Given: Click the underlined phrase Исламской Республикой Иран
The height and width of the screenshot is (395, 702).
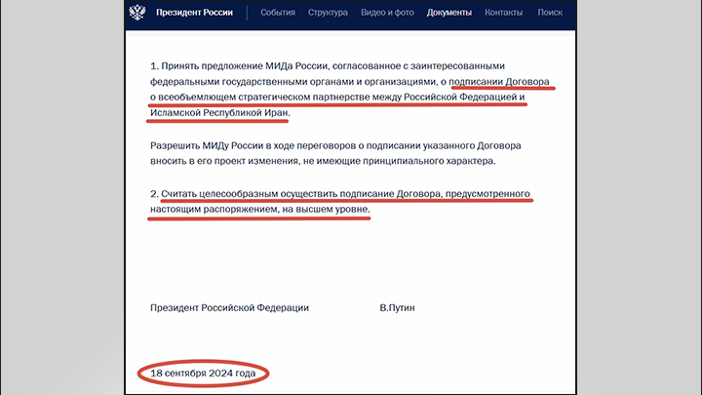Looking at the screenshot, I should (x=219, y=115).
